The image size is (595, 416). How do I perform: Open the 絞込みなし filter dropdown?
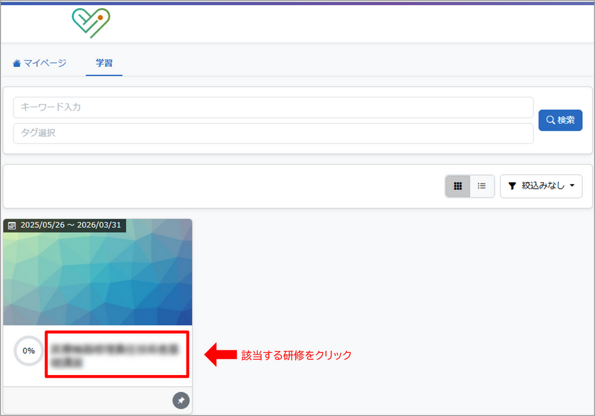(x=541, y=186)
